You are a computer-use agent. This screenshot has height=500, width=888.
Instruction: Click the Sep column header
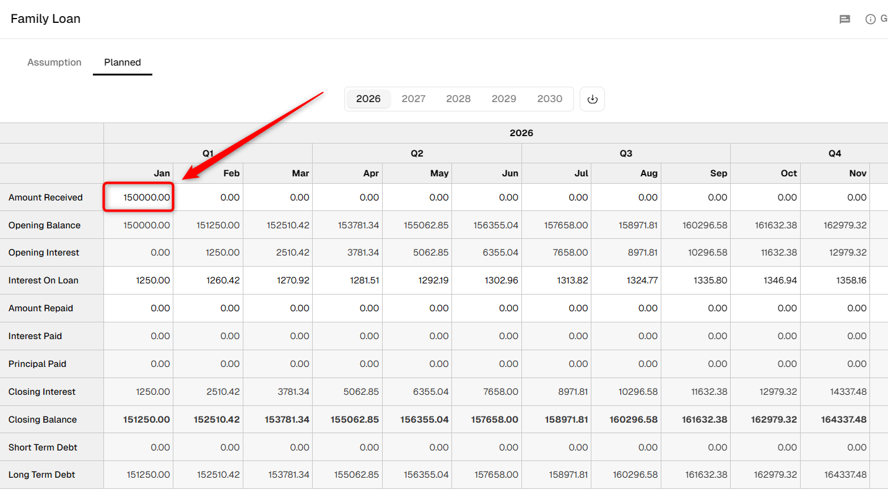(x=696, y=173)
